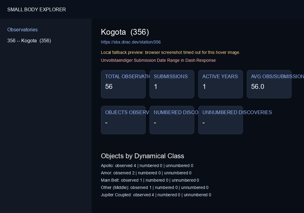Open the sbx.dirac.dev station 356 link
Viewport: 304px width, 213px height.
point(131,42)
